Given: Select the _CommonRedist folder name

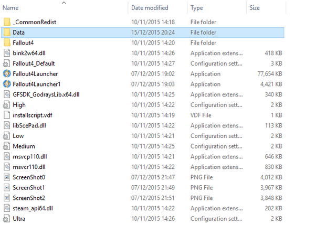Looking at the screenshot, I should click(35, 22).
